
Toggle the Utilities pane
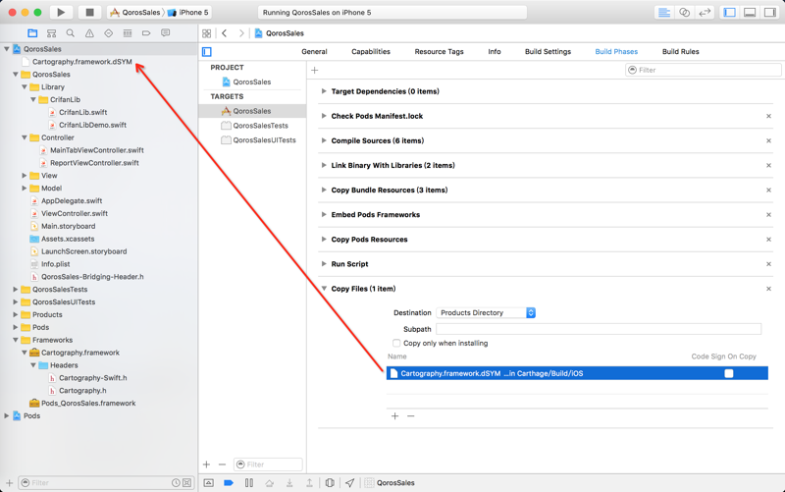[769, 13]
